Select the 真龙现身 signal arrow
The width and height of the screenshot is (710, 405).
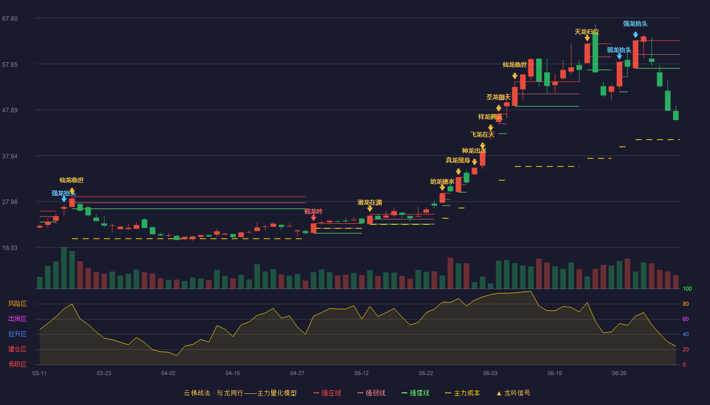[458, 172]
